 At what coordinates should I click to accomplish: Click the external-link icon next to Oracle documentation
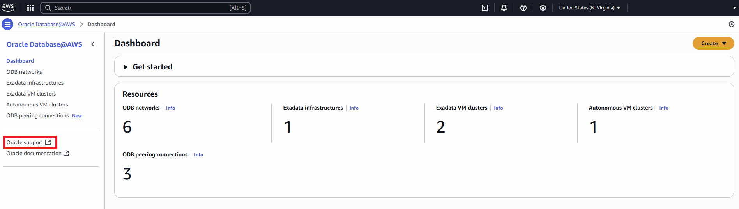66,153
